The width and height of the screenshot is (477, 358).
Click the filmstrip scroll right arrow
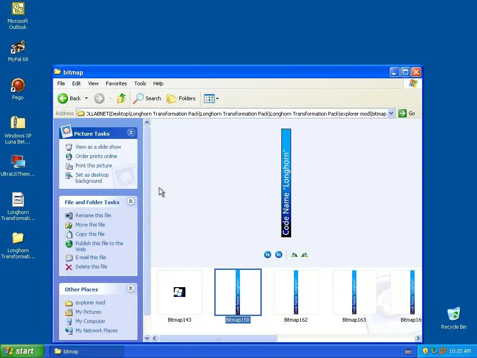pyautogui.click(x=418, y=338)
